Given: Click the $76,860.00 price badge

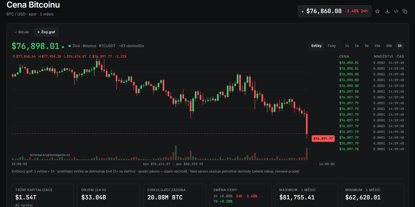Looking at the screenshot, I should 334,11.
